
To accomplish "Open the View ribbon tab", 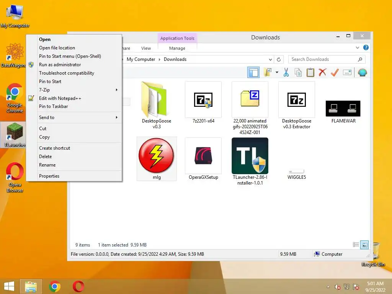I will (x=146, y=48).
